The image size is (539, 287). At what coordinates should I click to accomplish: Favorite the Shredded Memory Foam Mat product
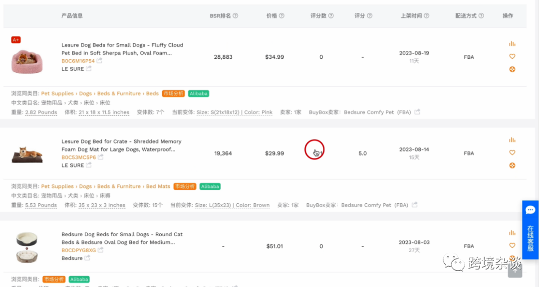click(x=512, y=152)
